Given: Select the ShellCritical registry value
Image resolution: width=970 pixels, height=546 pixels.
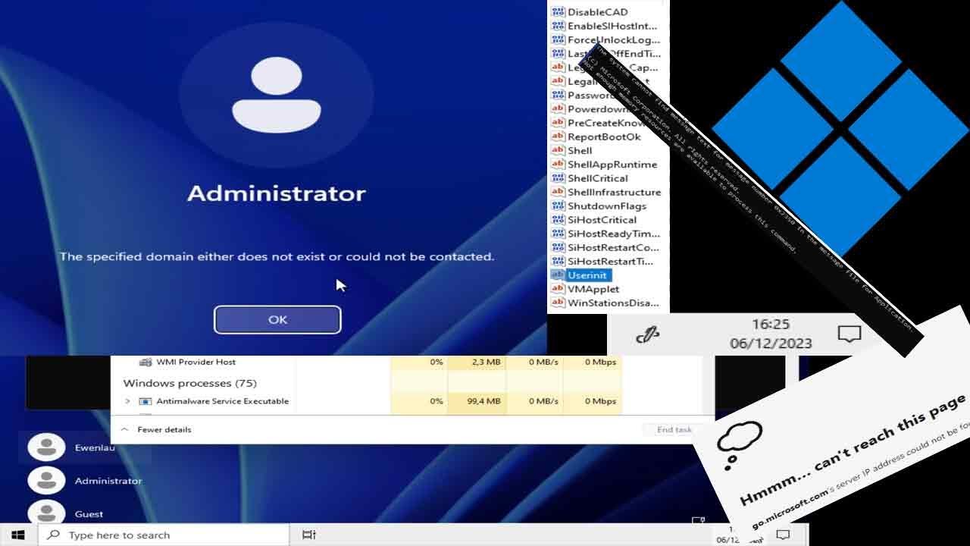Looking at the screenshot, I should 598,178.
